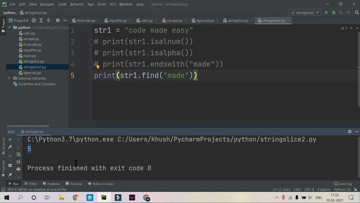Open the Navigate menu
The image size is (360, 203).
(x=47, y=4)
